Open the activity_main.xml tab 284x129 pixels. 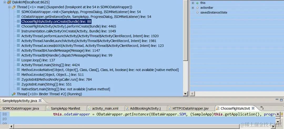coord(105,109)
